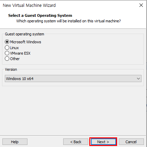This screenshot has height=147, width=147.
Task: Open Help for the wizard
Action: click(x=15, y=142)
